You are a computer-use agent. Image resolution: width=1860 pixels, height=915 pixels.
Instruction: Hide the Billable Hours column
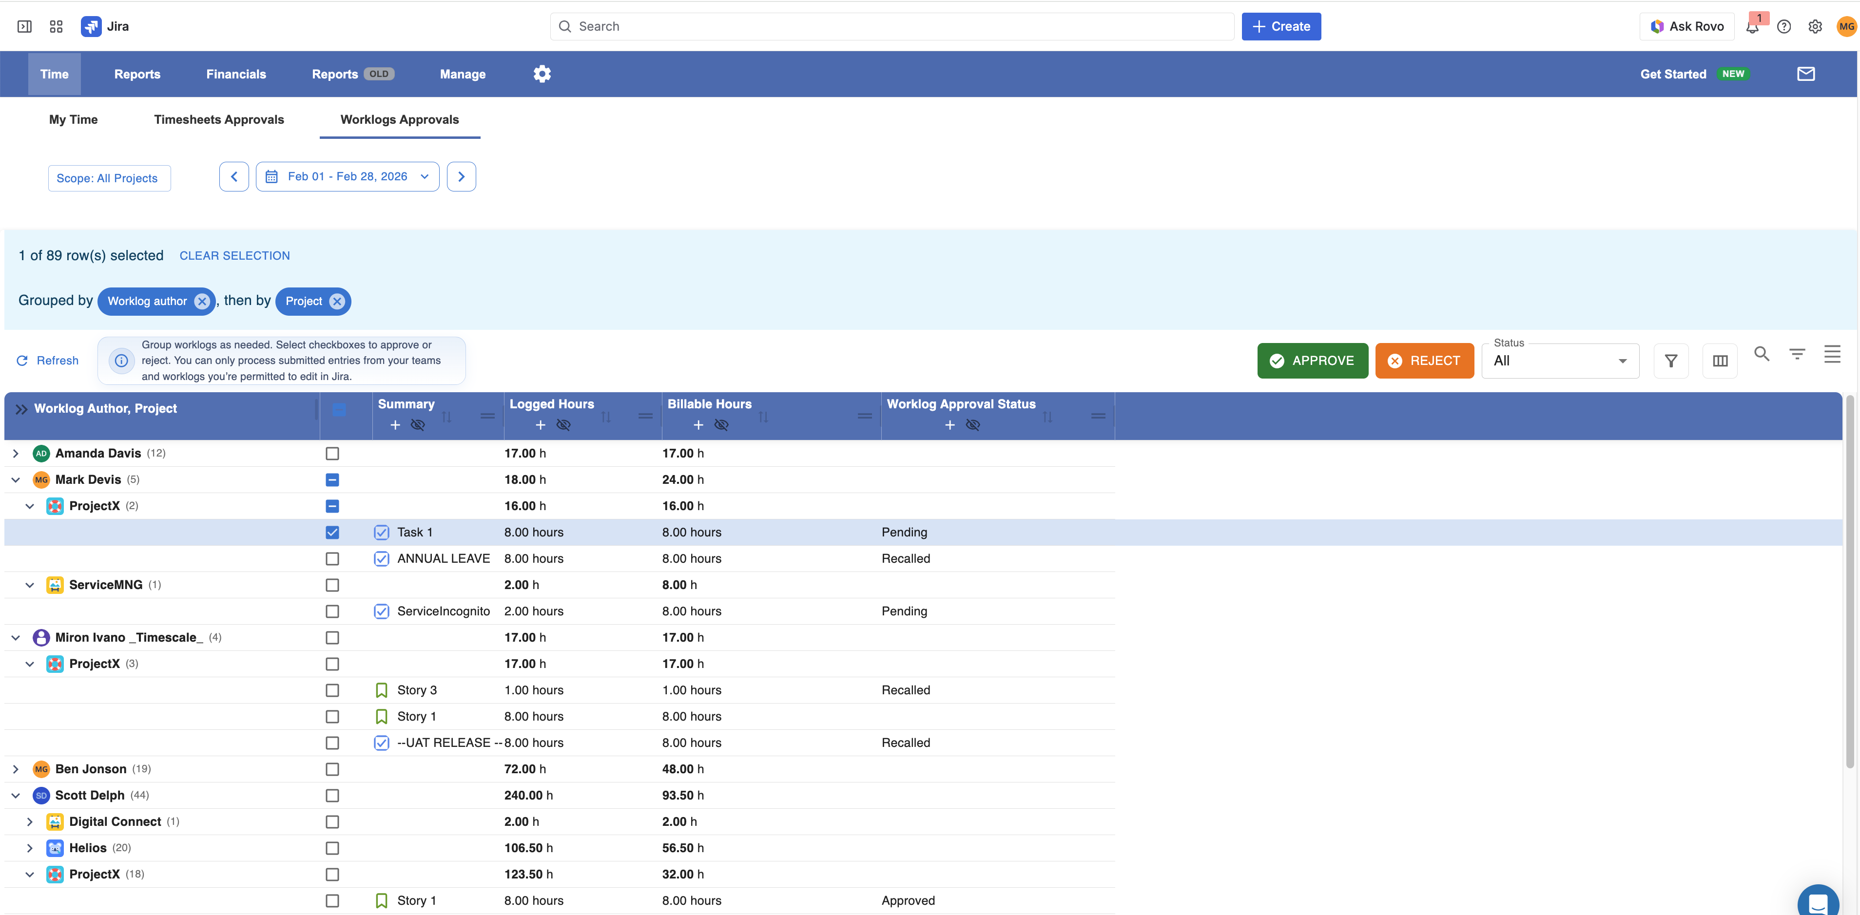pos(721,425)
